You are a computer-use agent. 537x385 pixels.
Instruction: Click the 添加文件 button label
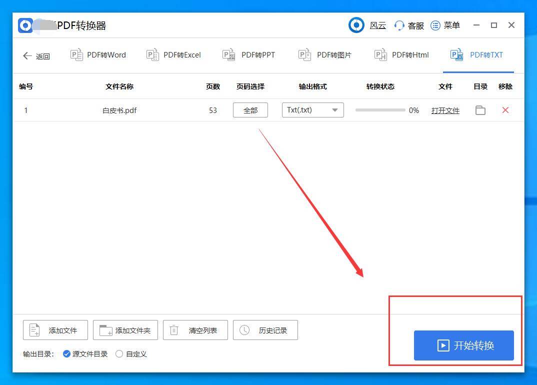pos(63,330)
